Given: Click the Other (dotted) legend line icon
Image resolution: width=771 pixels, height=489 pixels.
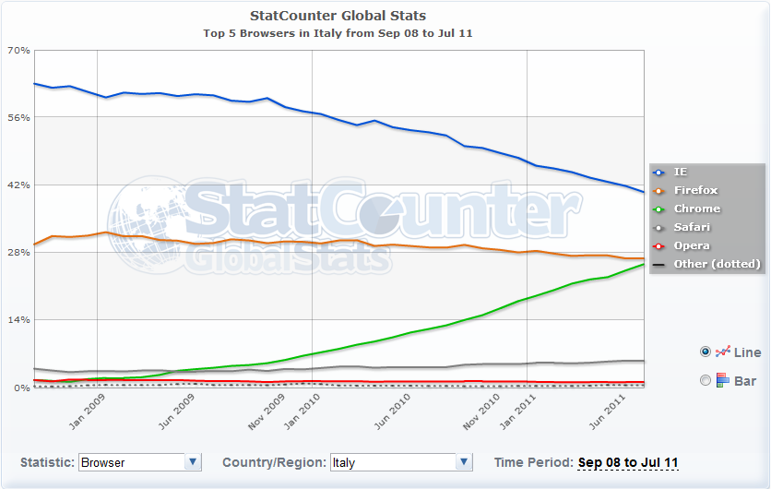Looking at the screenshot, I should point(658,265).
